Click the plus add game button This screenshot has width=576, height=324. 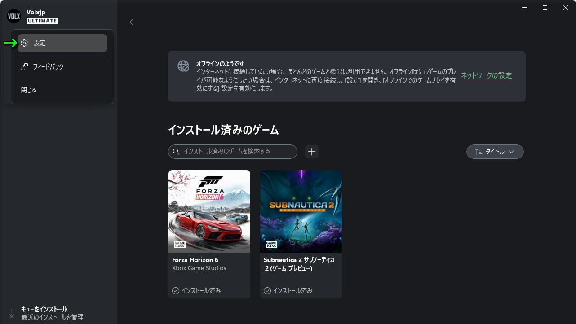(x=312, y=152)
